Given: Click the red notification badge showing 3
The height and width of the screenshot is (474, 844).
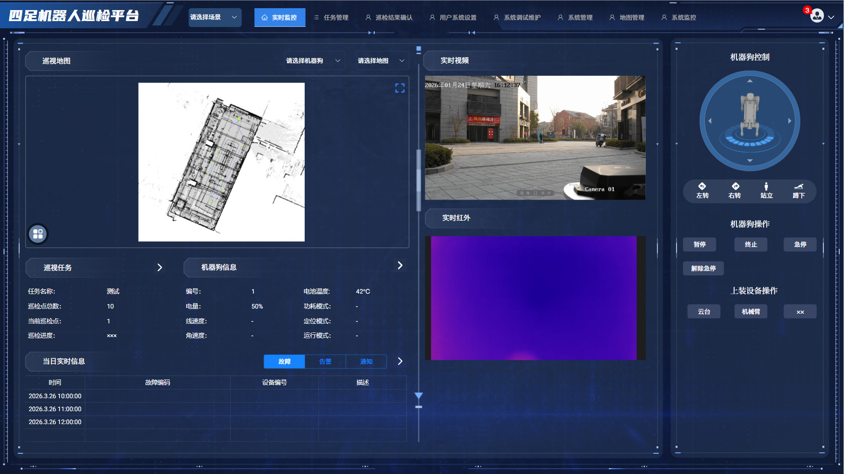Looking at the screenshot, I should point(807,10).
